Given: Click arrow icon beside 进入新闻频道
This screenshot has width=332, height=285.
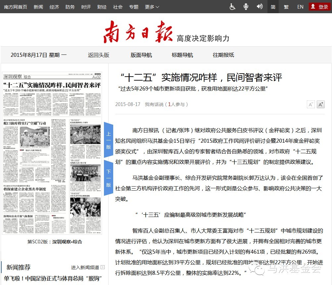Looking at the screenshot, I should [103, 267].
